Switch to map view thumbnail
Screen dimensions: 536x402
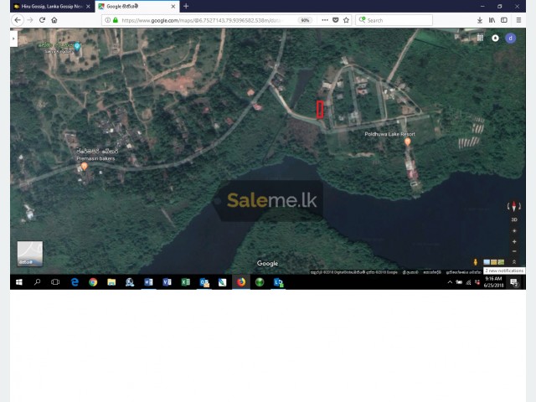pyautogui.click(x=30, y=253)
